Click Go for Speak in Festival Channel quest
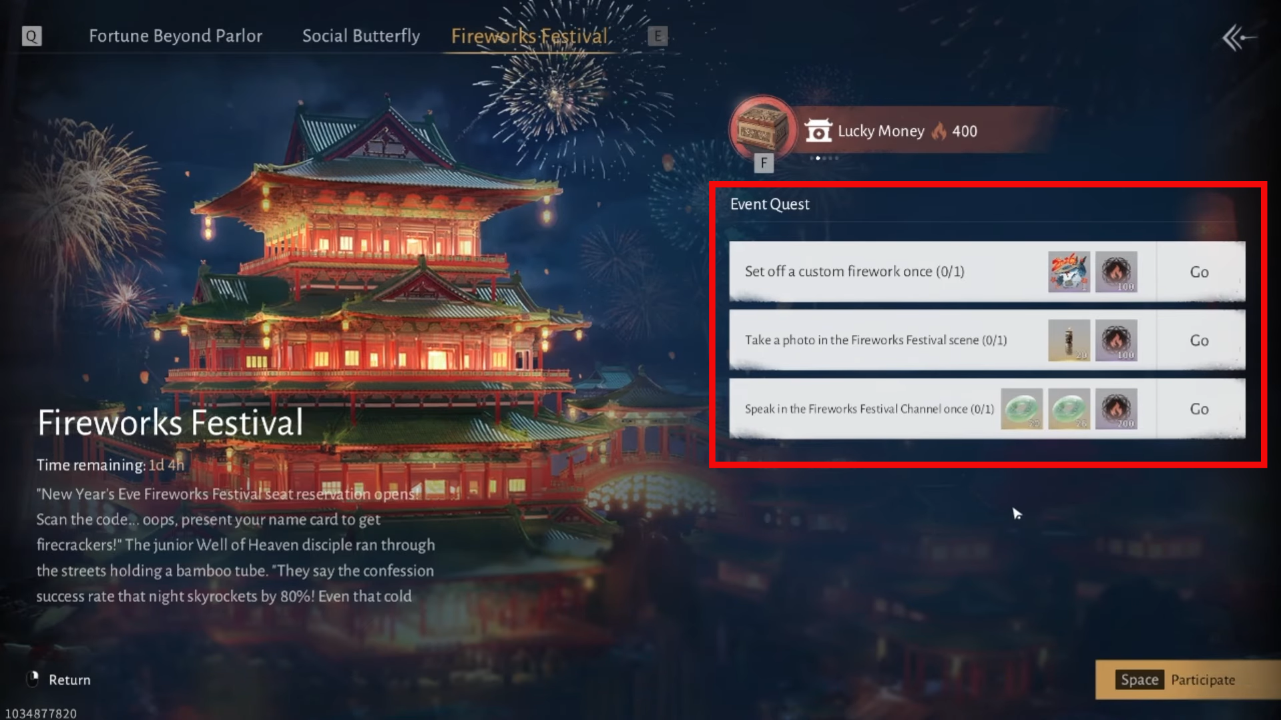1281x720 pixels. pyautogui.click(x=1200, y=408)
